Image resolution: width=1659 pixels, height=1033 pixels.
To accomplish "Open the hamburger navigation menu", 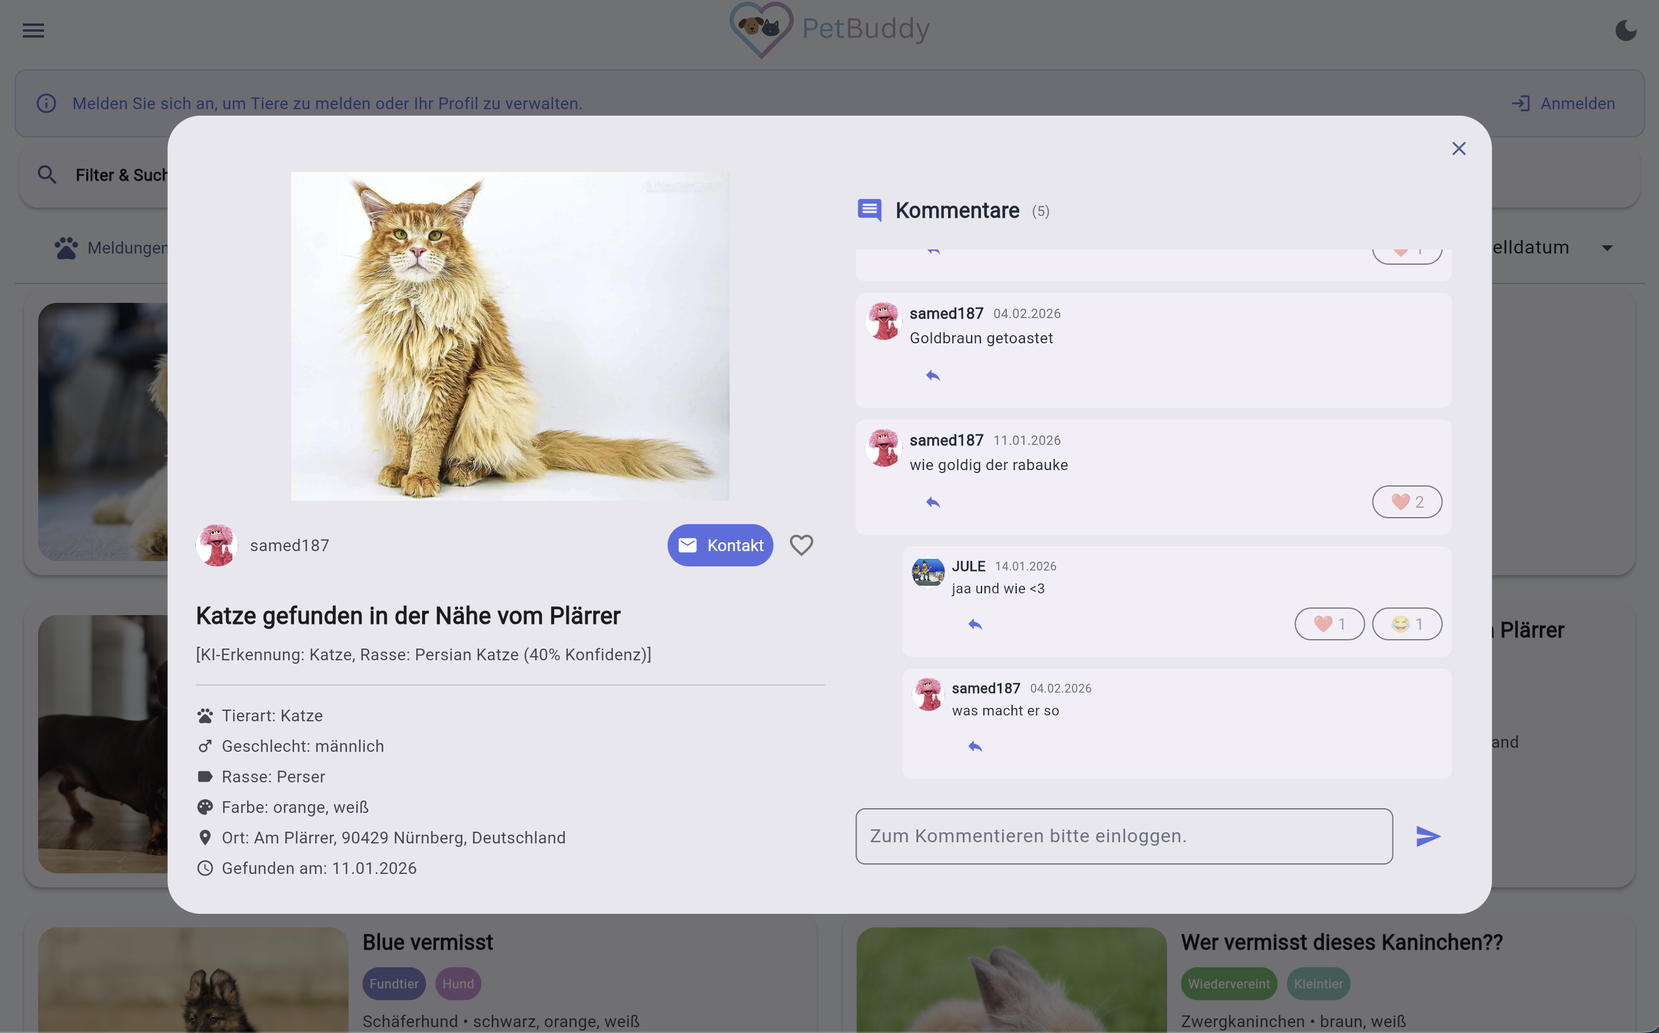I will coord(33,30).
